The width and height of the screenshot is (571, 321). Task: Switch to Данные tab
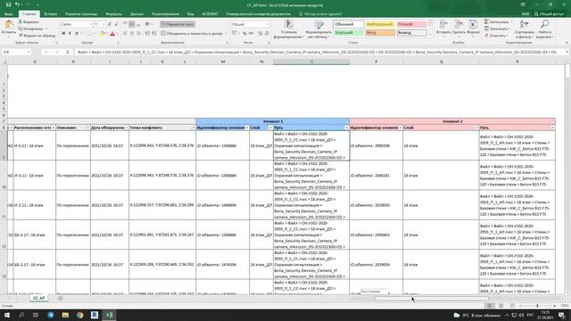[x=137, y=14]
